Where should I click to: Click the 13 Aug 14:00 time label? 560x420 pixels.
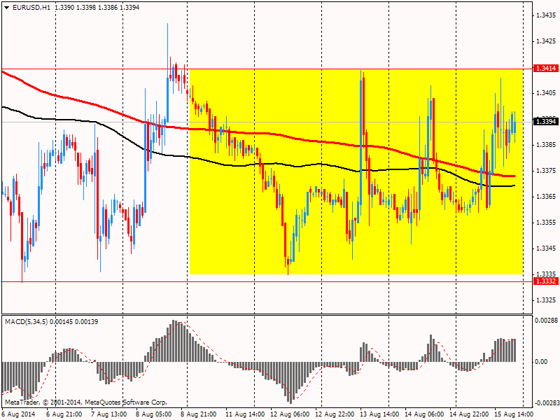pyautogui.click(x=379, y=414)
